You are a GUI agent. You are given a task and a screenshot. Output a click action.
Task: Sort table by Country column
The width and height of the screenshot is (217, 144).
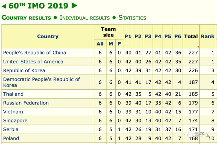48,36
